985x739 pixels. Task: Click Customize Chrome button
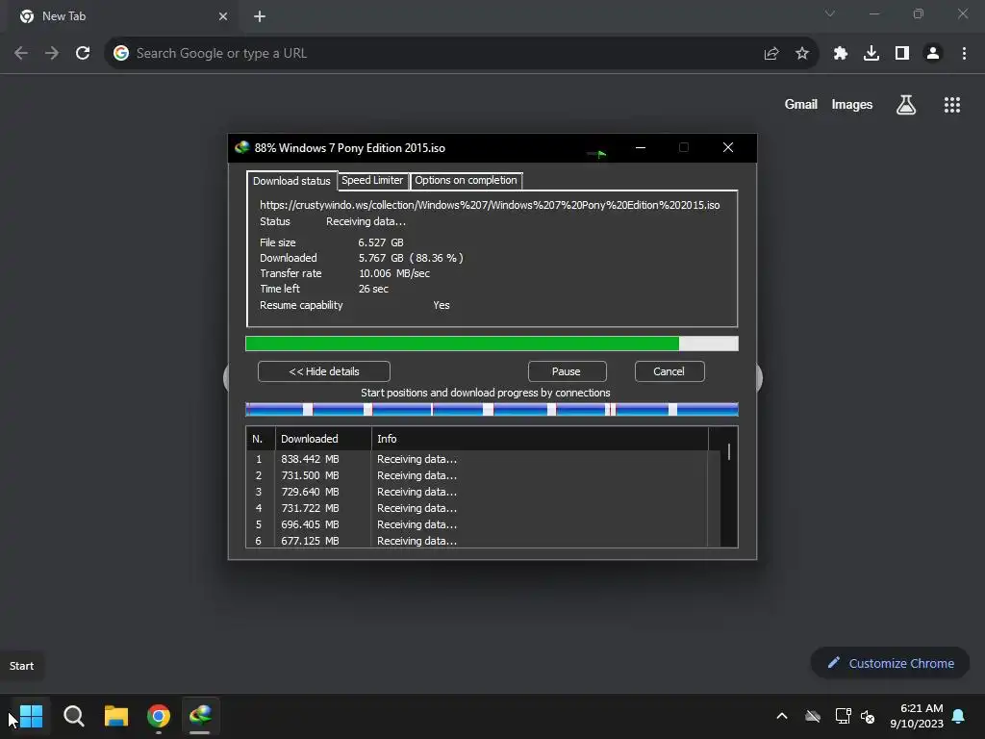[890, 663]
